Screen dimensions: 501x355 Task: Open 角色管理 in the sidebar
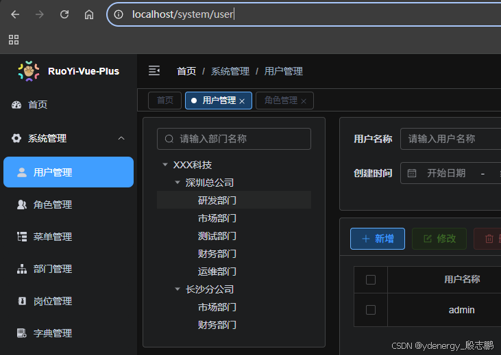point(69,205)
